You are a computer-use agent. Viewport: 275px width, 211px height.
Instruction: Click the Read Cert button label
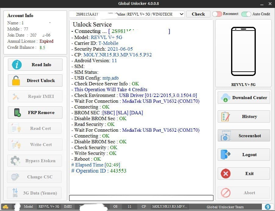coord(40,128)
